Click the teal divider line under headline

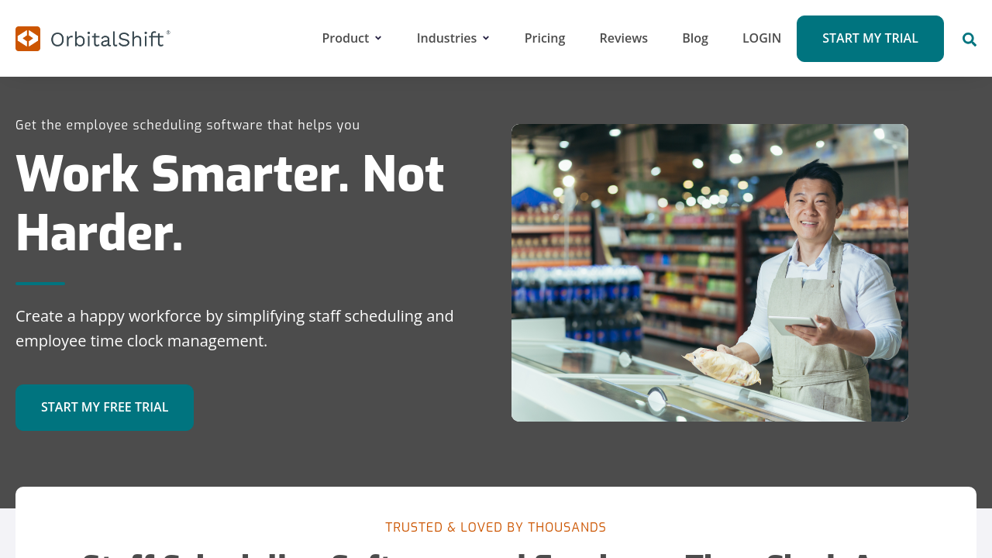click(40, 284)
